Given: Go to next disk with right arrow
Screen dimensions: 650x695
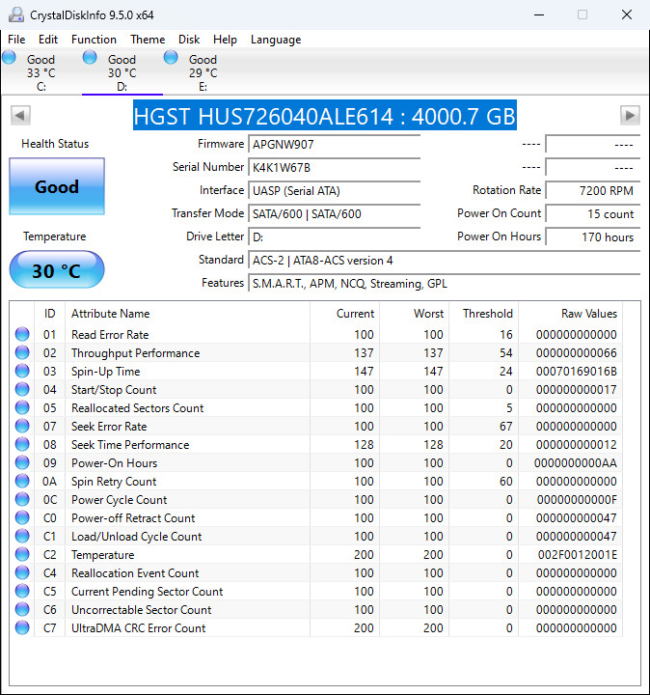Looking at the screenshot, I should (630, 116).
